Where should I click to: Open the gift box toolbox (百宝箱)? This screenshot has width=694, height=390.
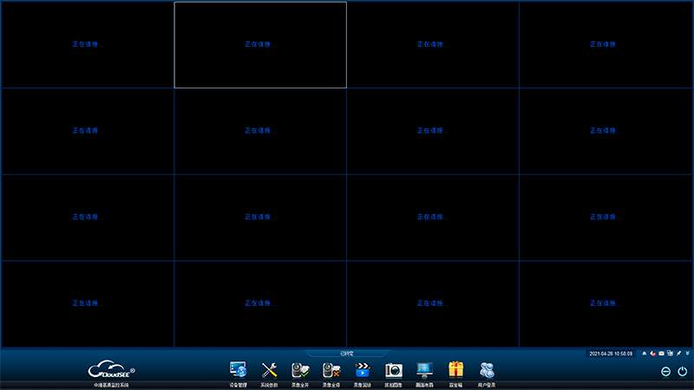click(x=456, y=370)
